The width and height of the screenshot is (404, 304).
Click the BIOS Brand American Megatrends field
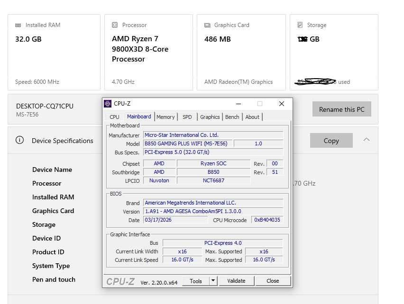click(213, 203)
